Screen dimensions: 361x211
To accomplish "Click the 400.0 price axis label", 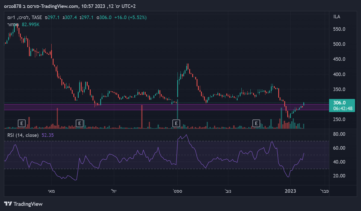I will pos(339,74).
